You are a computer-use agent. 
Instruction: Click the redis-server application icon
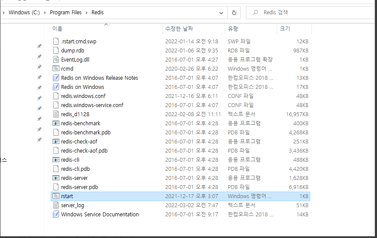click(56, 178)
